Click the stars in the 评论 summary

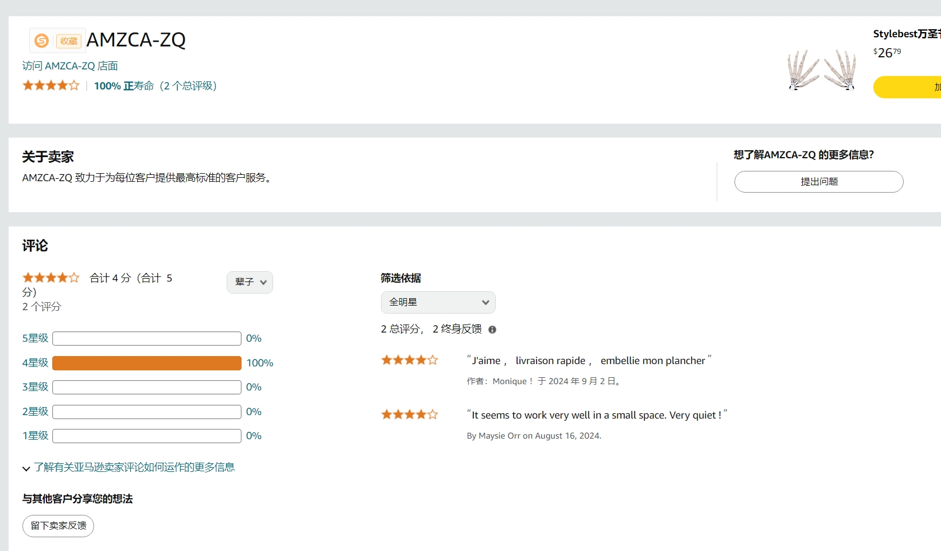tap(50, 278)
